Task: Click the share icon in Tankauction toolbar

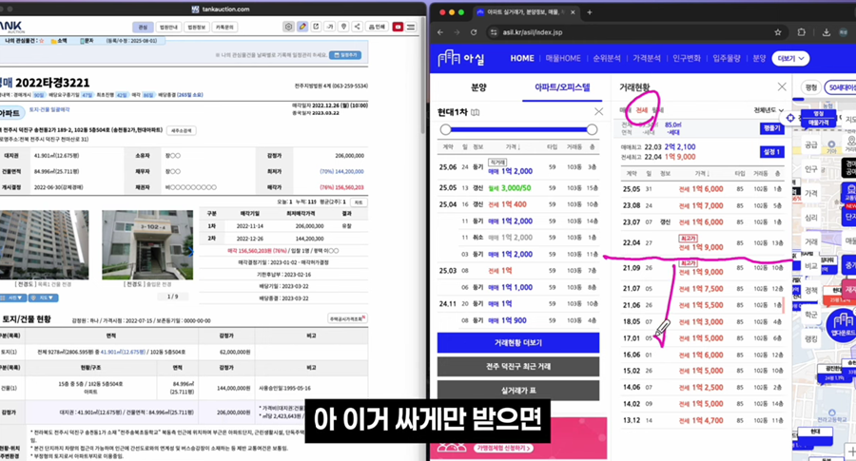Action: [x=357, y=27]
